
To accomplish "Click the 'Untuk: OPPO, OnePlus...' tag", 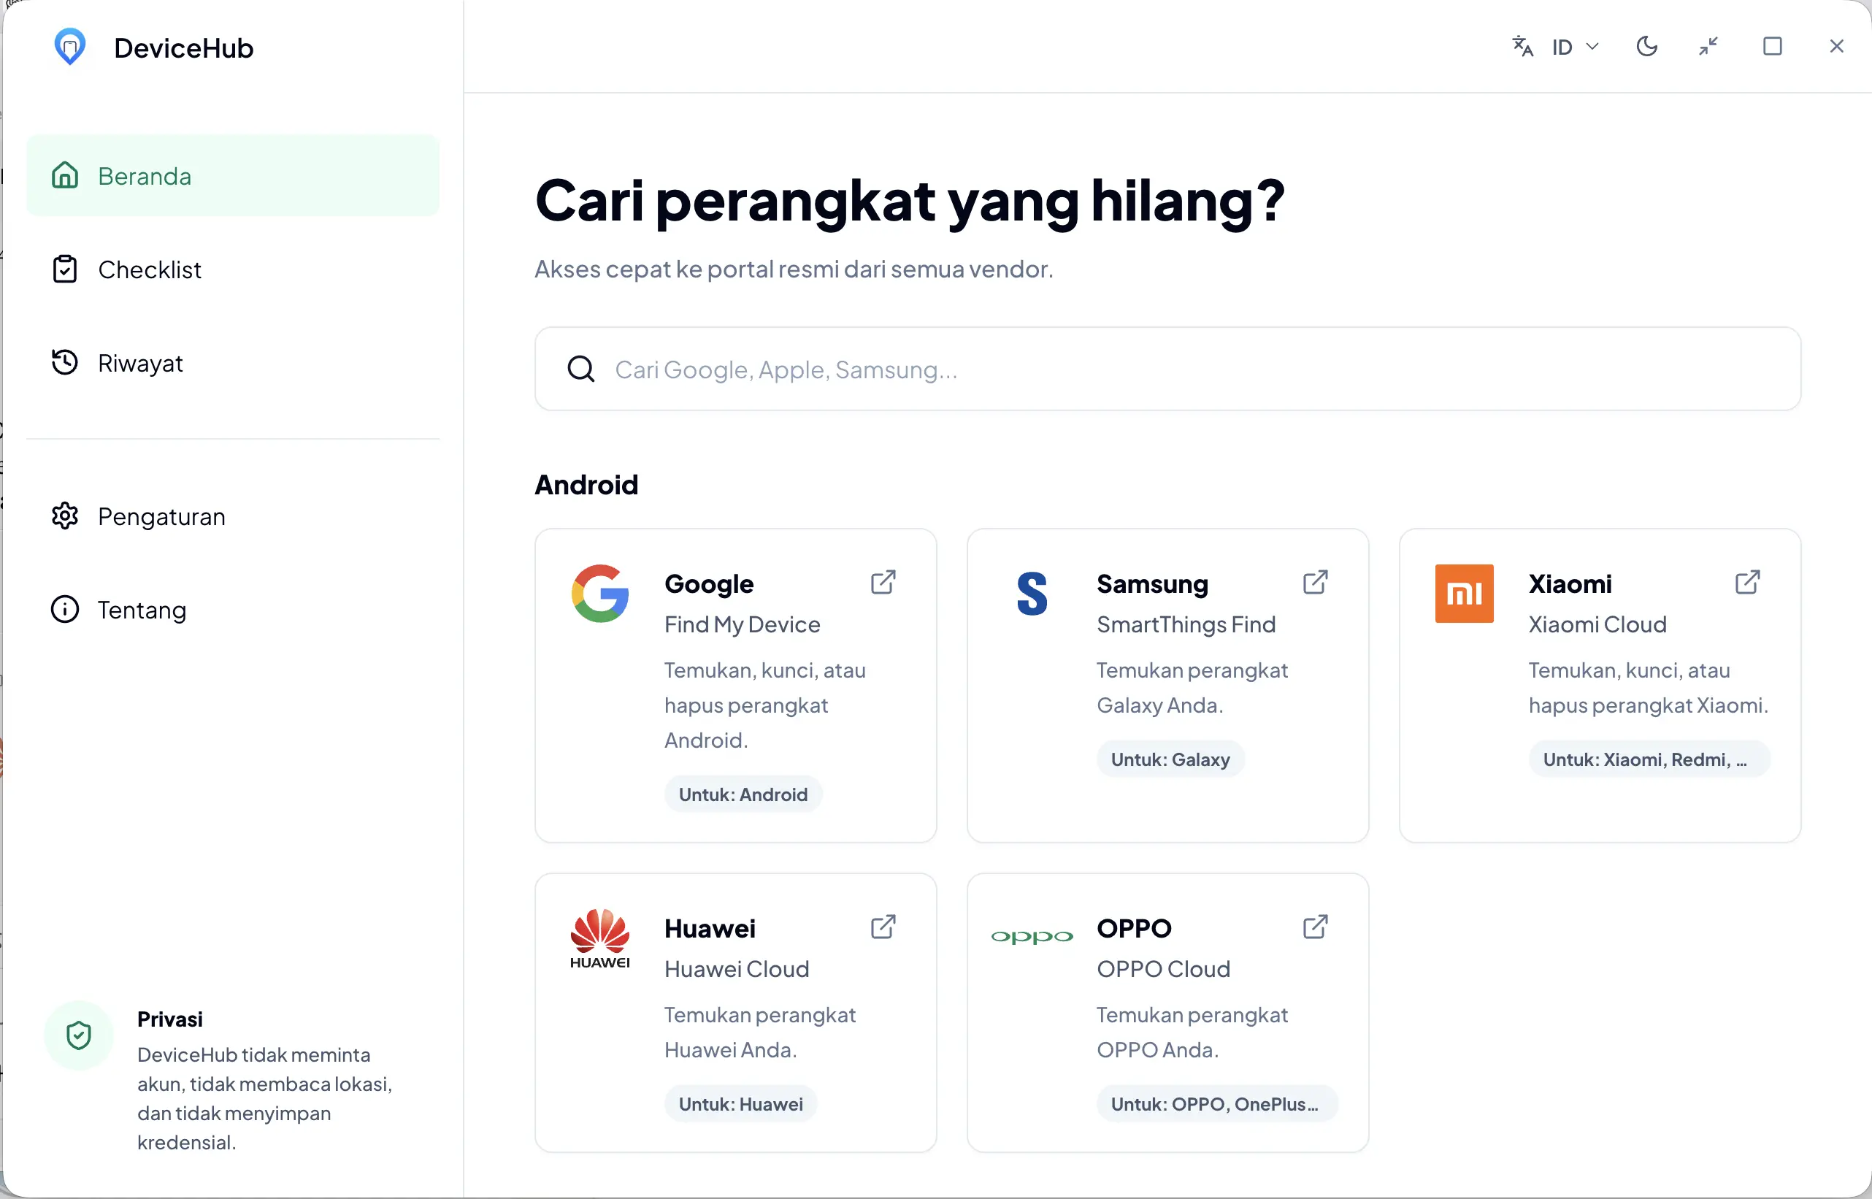I will click(1217, 1104).
